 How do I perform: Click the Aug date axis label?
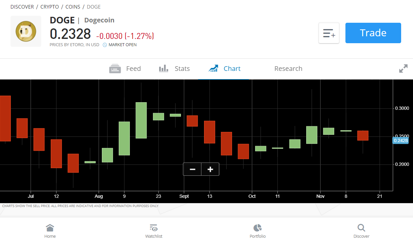pos(99,196)
